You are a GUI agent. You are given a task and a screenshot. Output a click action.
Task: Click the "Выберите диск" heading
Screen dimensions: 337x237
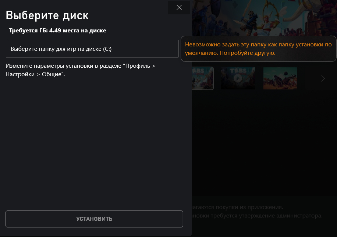(x=47, y=15)
